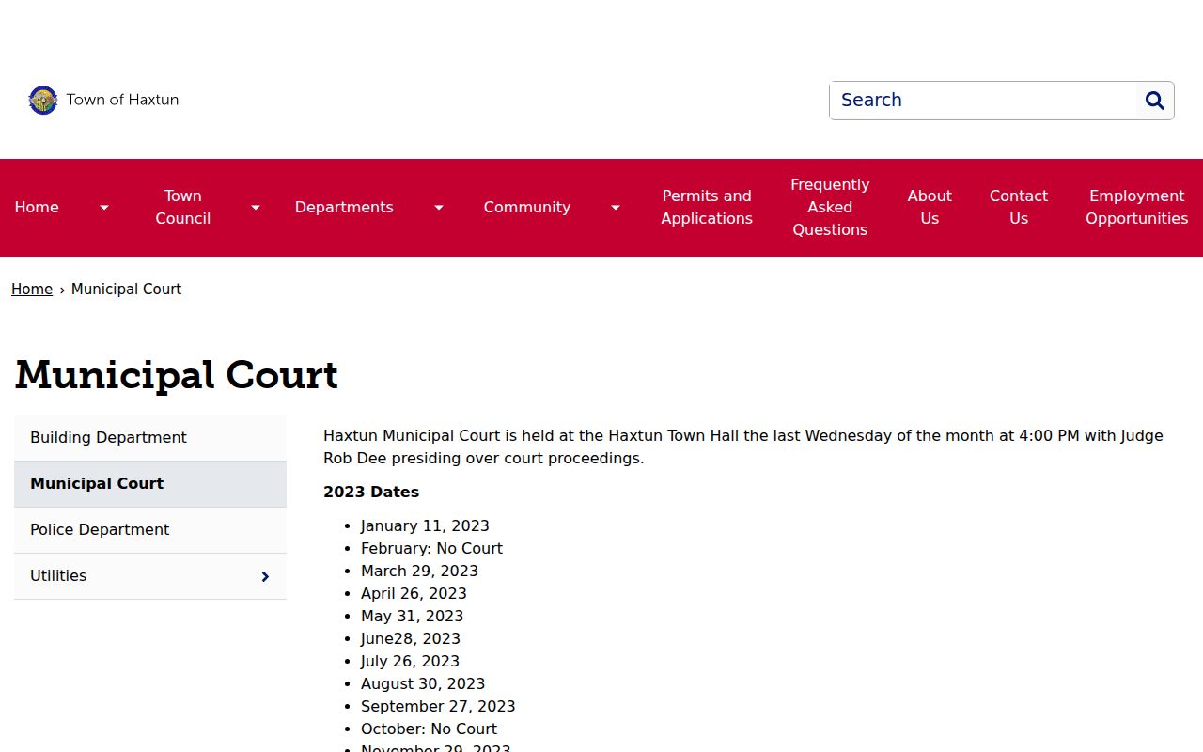Open the Town Council nav item
The image size is (1203, 752).
pos(183,208)
